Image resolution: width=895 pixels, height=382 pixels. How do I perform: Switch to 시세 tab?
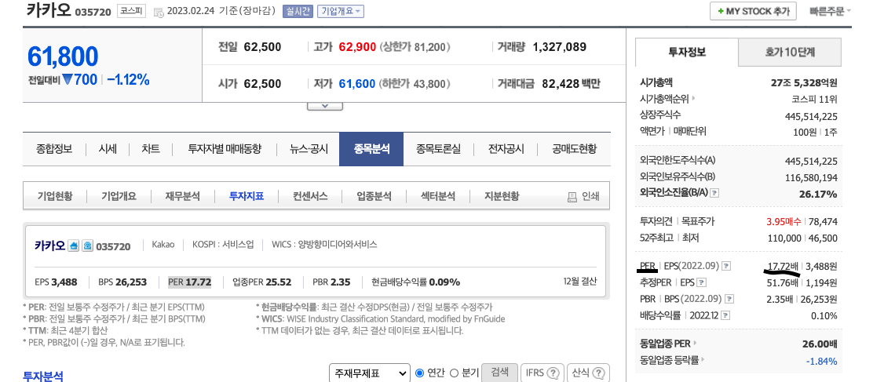click(x=108, y=149)
